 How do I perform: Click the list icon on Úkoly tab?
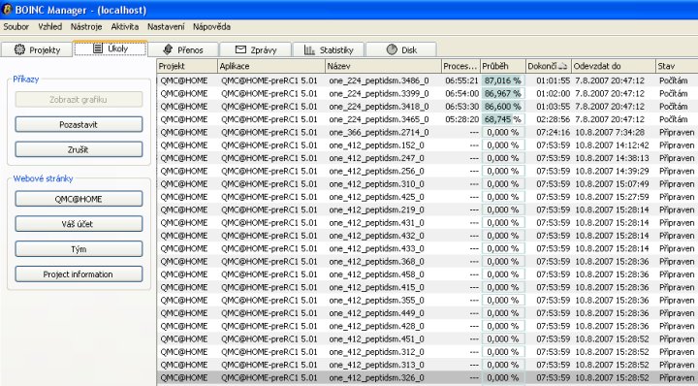click(98, 48)
